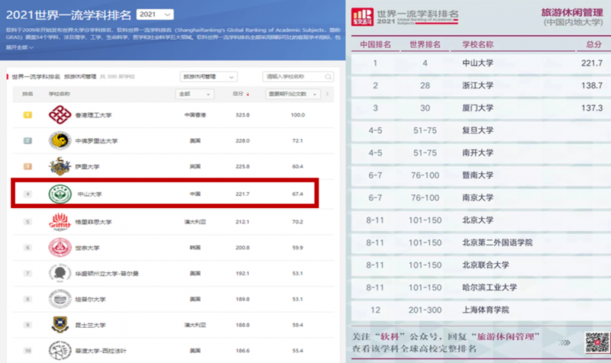The height and width of the screenshot is (363, 611).
Task: Open the 昆士兰大学 link
Action: 90,325
